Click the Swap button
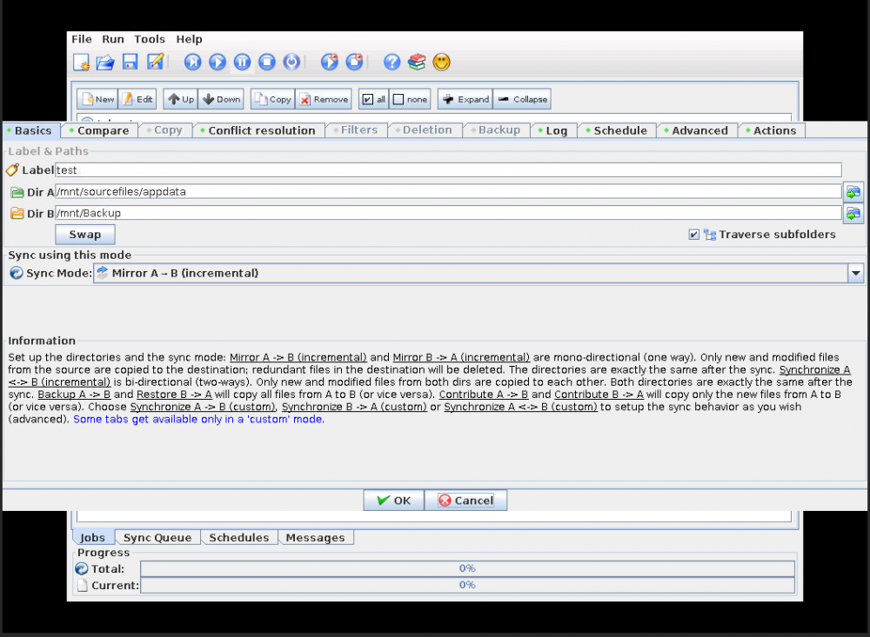 85,235
